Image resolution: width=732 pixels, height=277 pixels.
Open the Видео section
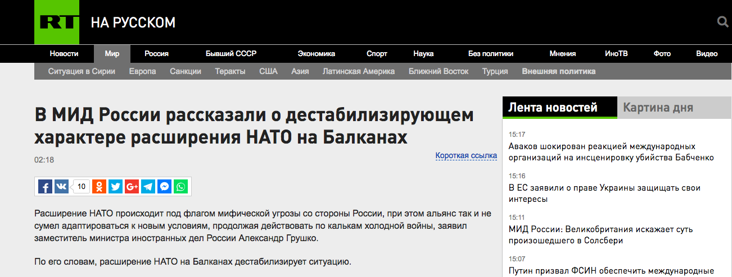(x=707, y=54)
